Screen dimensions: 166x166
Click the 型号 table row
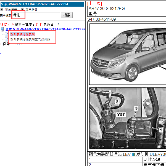[x=127, y=14]
